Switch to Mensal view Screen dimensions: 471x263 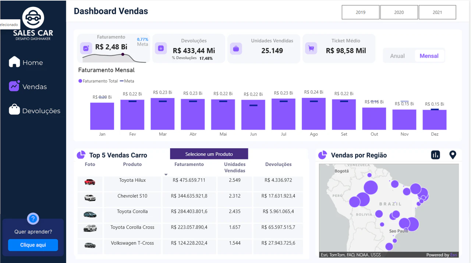coord(429,56)
